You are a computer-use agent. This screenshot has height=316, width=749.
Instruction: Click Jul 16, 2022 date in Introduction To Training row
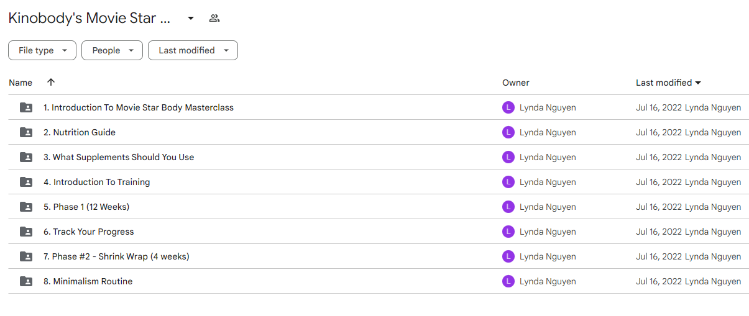[659, 182]
